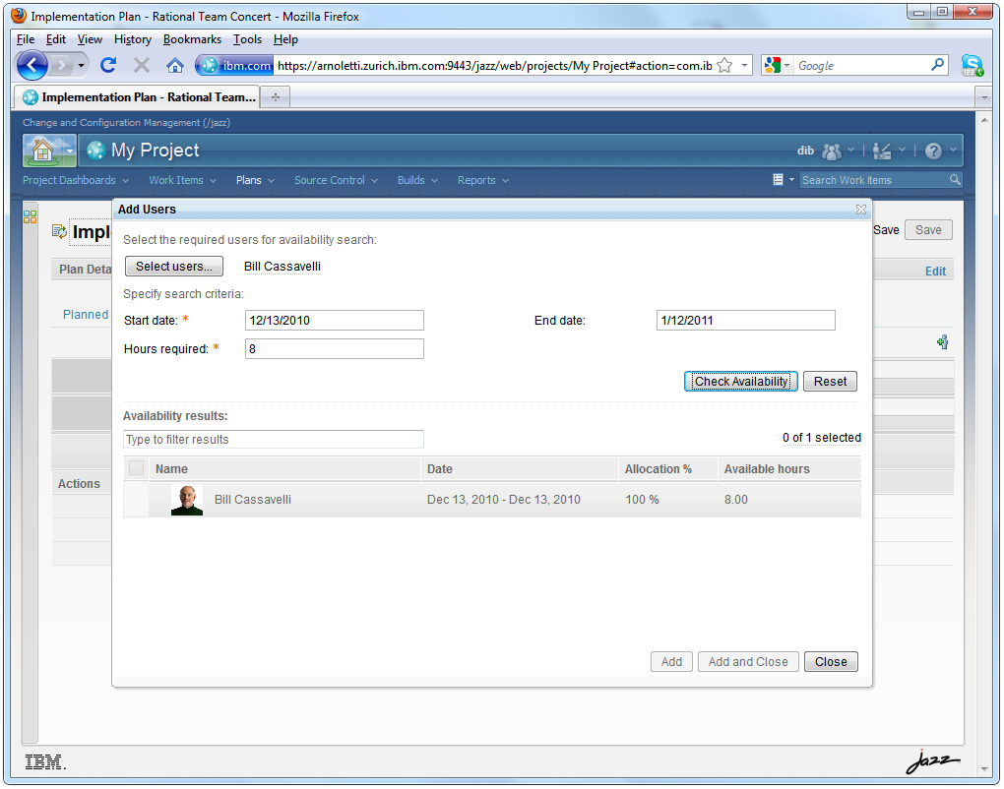Open the Firefox Help menu

[285, 39]
